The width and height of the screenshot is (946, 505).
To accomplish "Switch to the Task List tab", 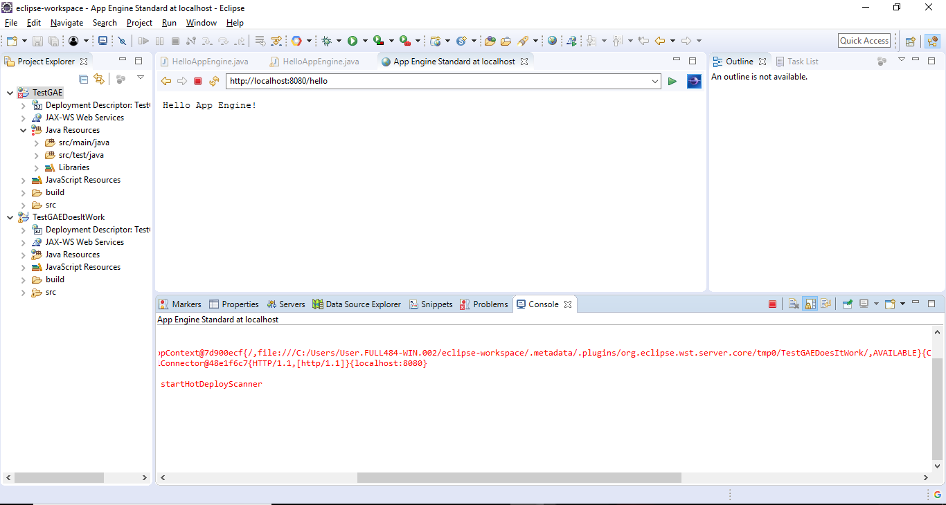I will pyautogui.click(x=797, y=62).
